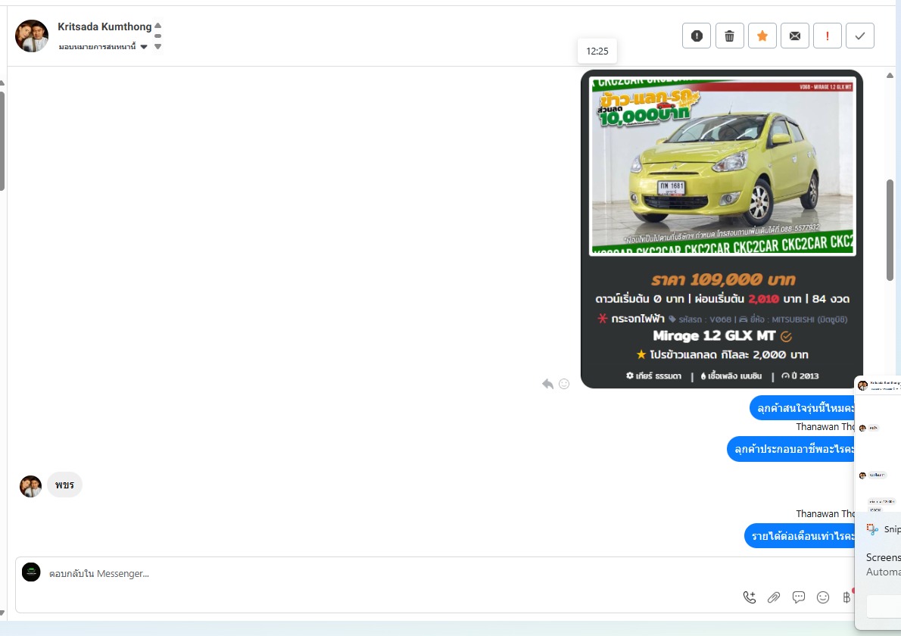Open Kritsada Kumthong profile picture in header
This screenshot has height=636, width=901.
coord(32,36)
